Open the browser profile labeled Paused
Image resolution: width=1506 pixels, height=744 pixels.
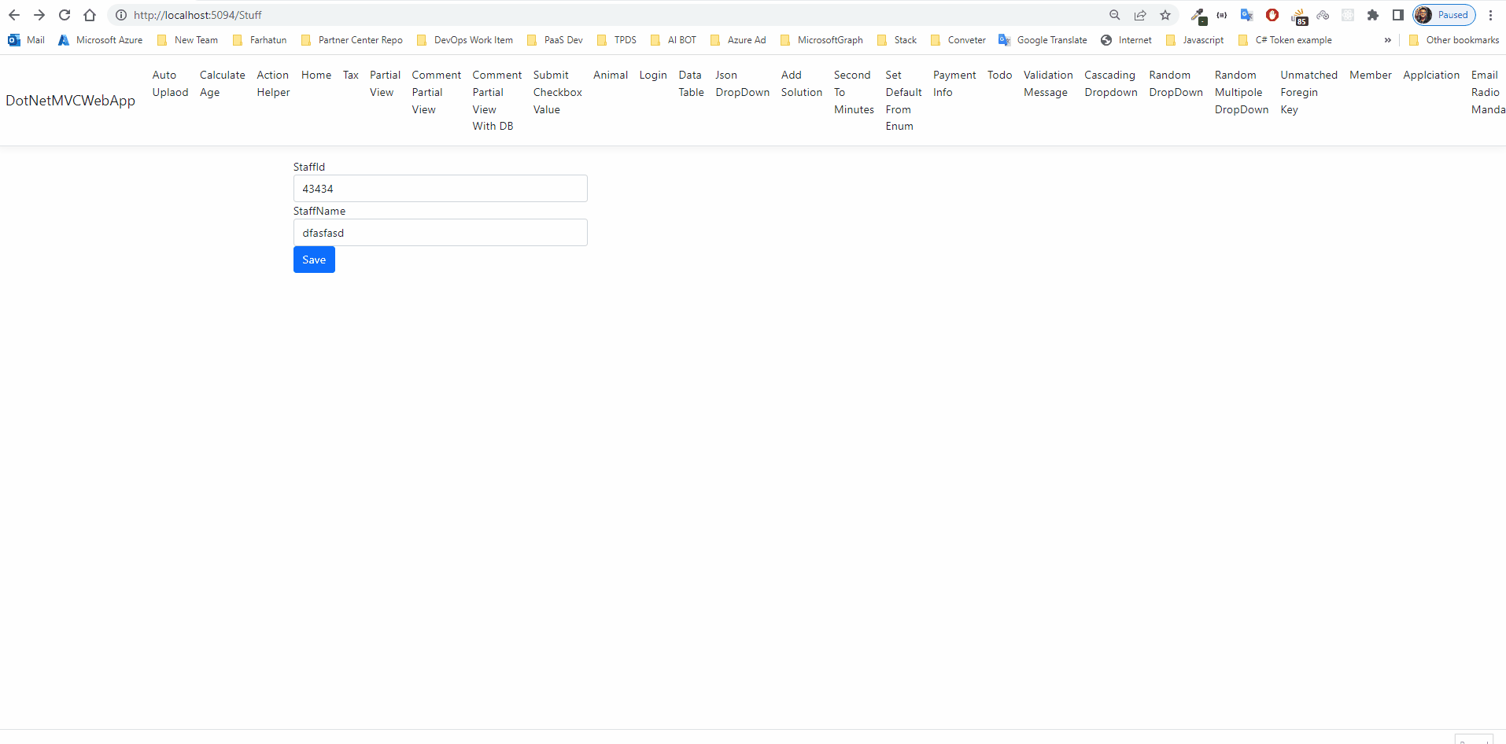coord(1444,15)
